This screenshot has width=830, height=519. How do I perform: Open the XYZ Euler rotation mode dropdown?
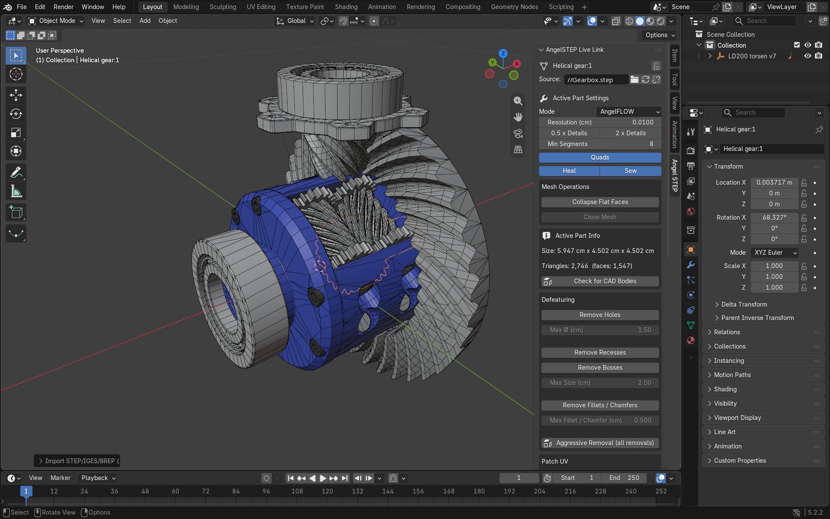tap(775, 253)
